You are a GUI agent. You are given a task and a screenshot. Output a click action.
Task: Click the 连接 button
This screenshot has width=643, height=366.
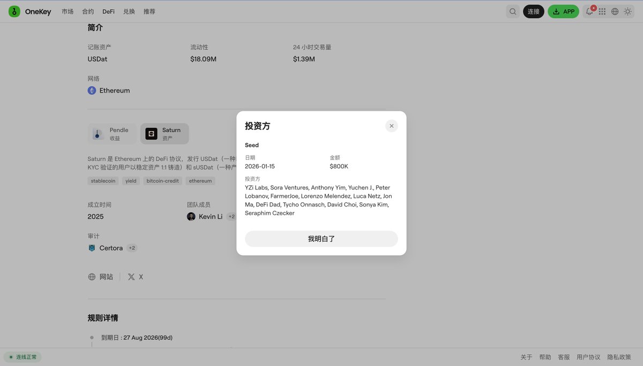[534, 11]
